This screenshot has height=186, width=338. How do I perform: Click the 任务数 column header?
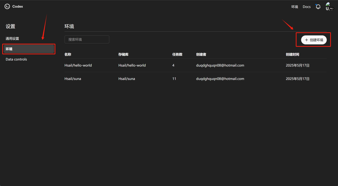[x=177, y=54]
